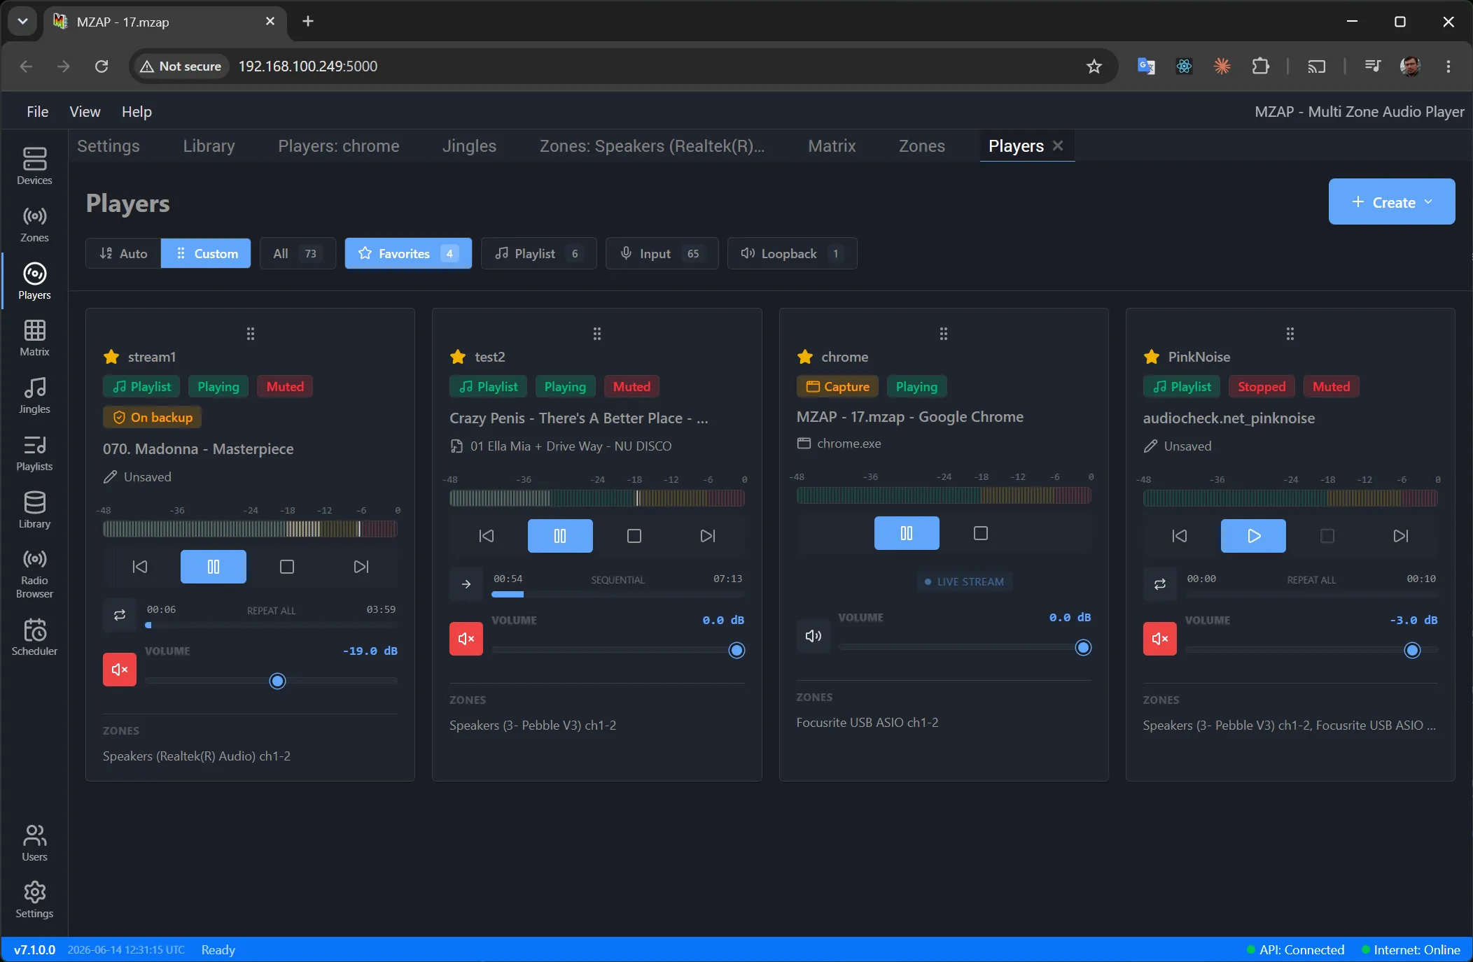
Task: Go to previous track on stream1
Action: [140, 567]
